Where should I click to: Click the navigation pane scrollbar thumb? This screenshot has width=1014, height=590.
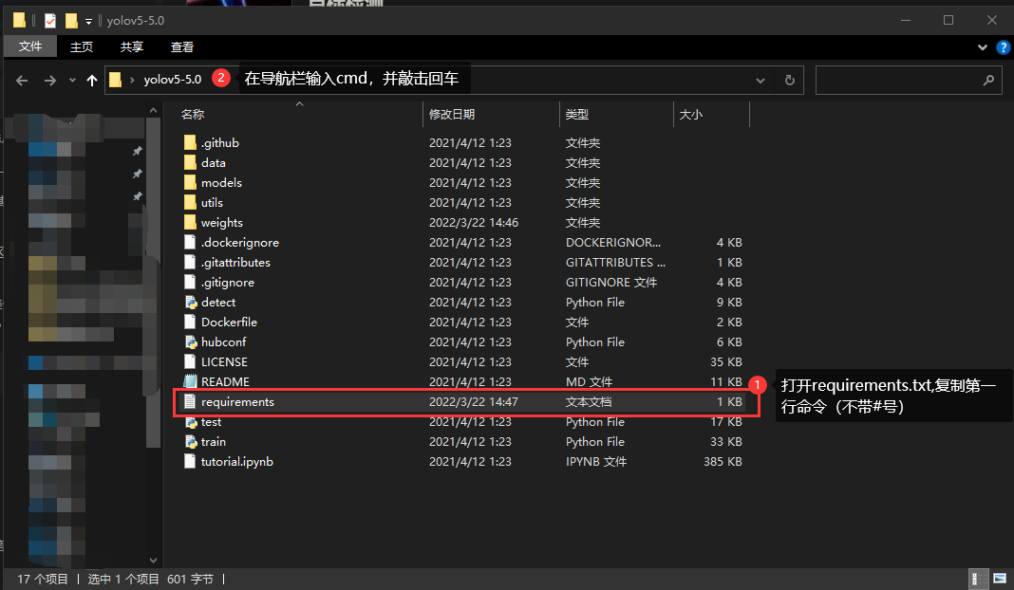point(153,283)
